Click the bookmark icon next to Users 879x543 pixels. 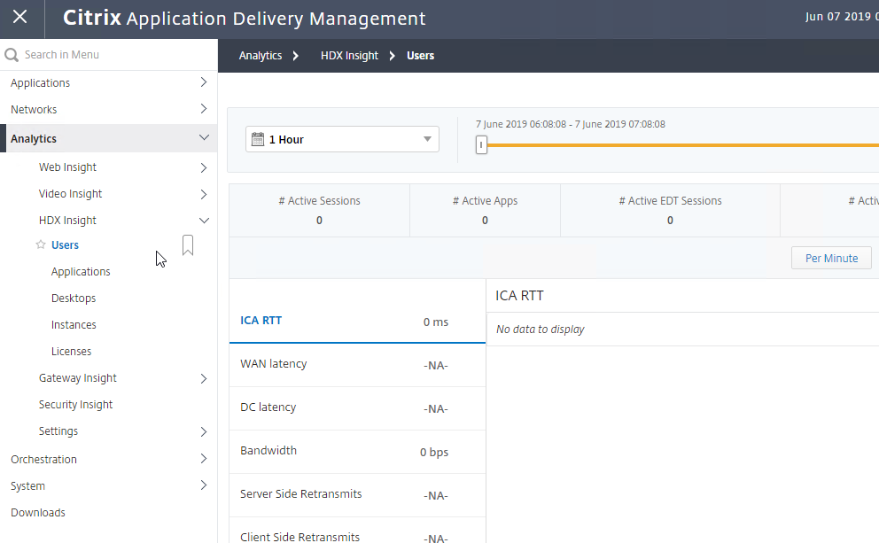tap(188, 245)
